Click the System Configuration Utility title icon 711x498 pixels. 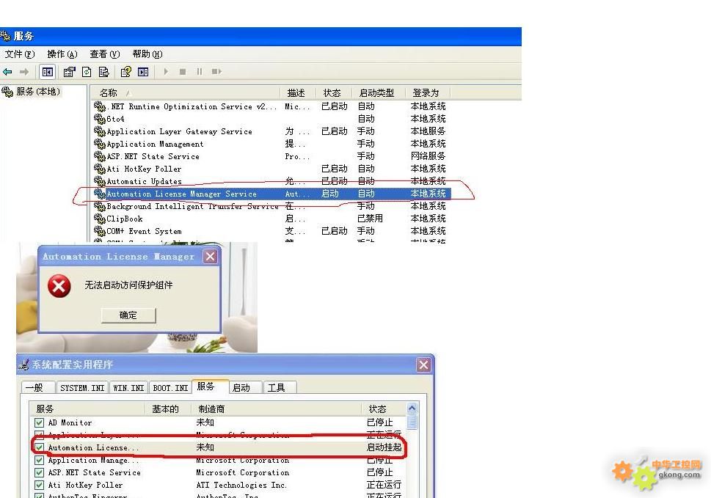coord(23,365)
